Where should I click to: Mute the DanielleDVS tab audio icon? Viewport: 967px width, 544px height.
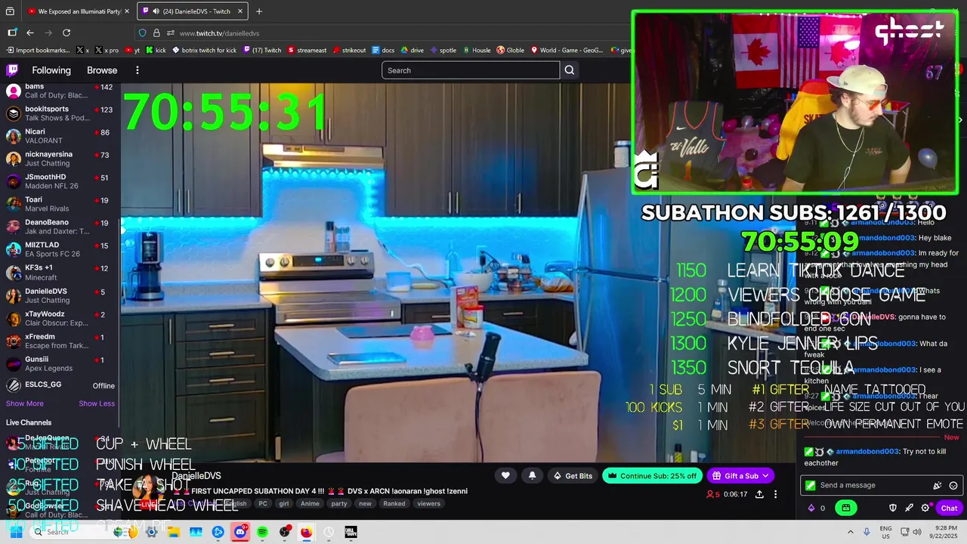[x=156, y=11]
